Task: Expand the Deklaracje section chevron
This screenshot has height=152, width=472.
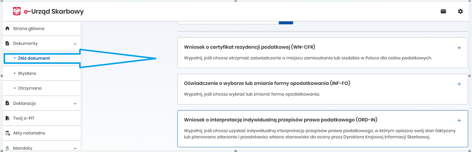Action: (x=75, y=103)
